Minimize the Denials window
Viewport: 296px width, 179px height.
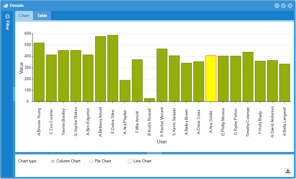point(277,6)
